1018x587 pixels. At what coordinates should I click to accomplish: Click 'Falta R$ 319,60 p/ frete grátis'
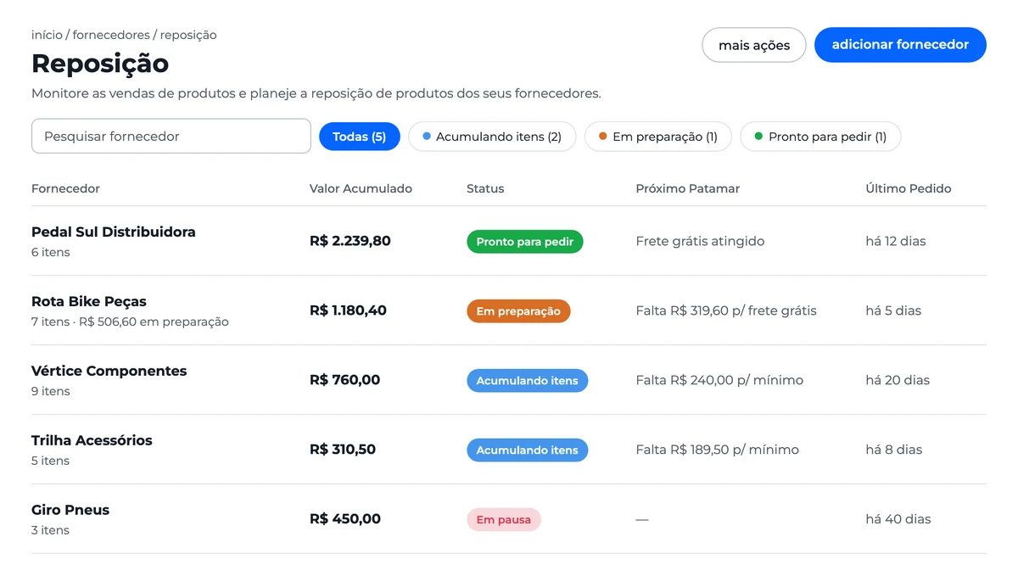726,310
